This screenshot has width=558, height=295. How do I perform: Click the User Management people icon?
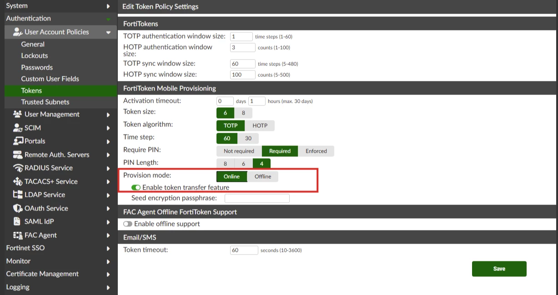click(x=17, y=114)
